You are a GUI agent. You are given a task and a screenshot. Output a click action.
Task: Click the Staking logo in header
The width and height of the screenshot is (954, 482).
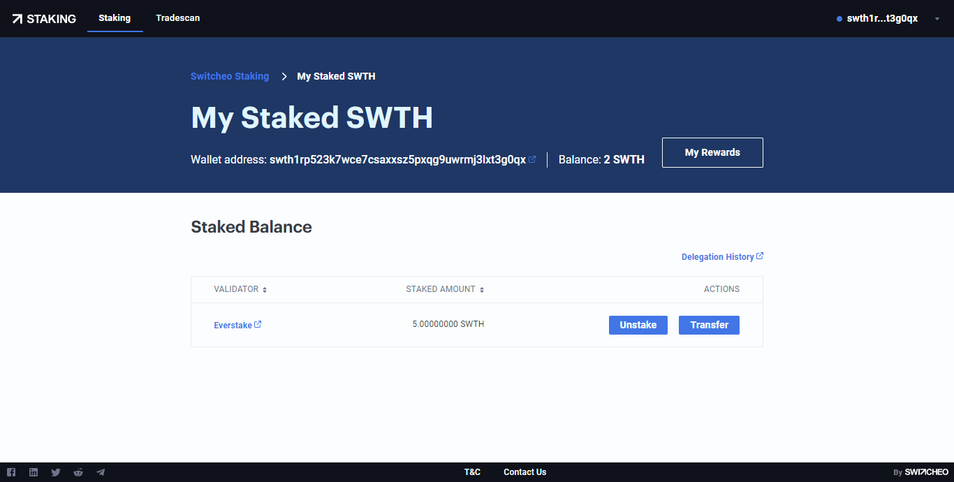pyautogui.click(x=44, y=19)
